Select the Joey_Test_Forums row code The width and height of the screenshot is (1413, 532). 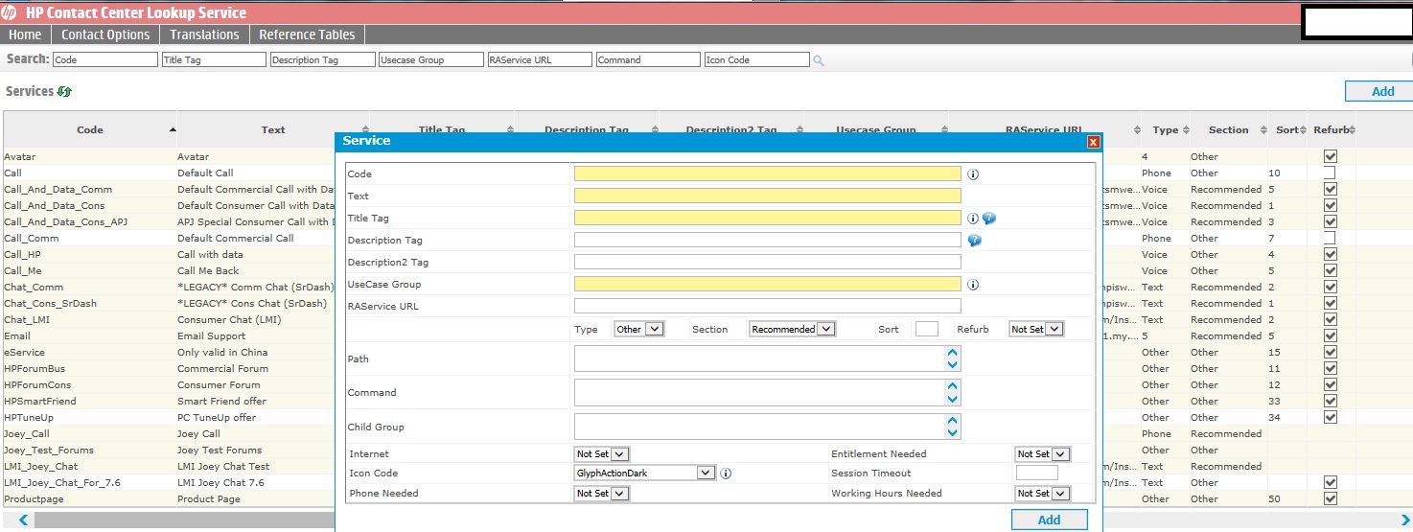[x=49, y=451]
